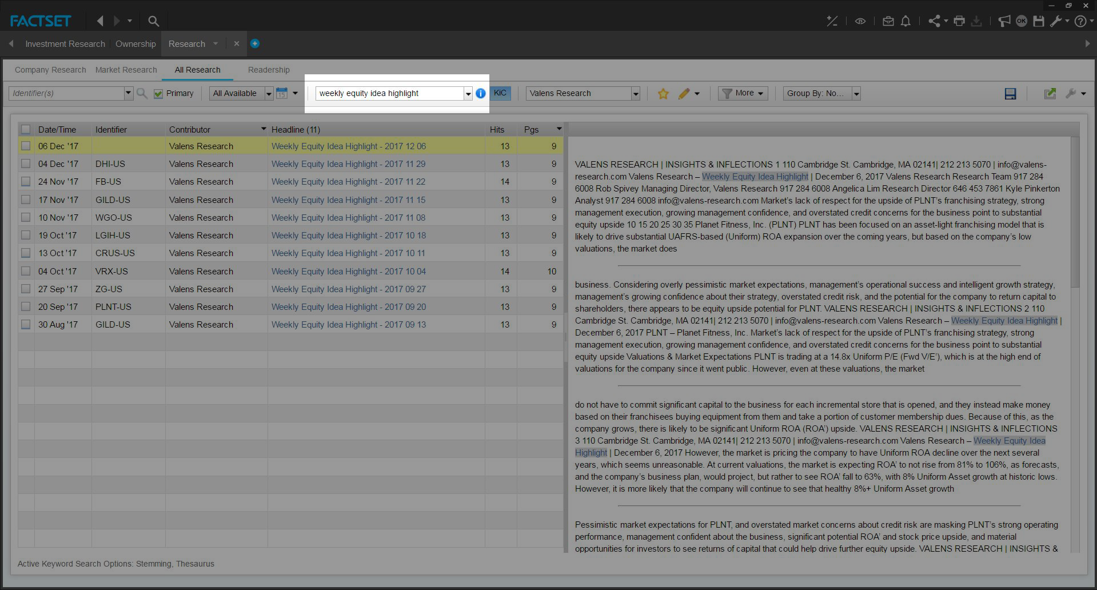1097x590 pixels.
Task: Click the keyword search input field
Action: (x=389, y=93)
